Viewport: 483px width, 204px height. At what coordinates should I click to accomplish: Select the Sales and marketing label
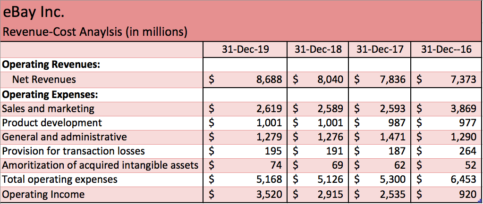(48, 109)
